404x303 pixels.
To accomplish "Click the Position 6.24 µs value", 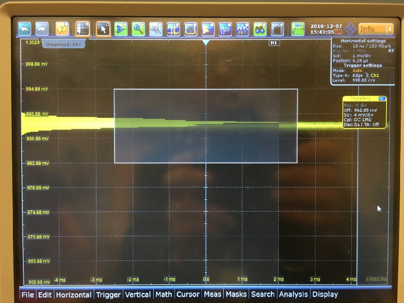I will (x=360, y=61).
